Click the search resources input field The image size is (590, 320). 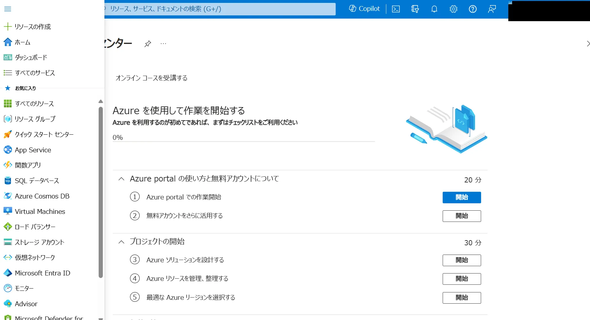(x=220, y=9)
